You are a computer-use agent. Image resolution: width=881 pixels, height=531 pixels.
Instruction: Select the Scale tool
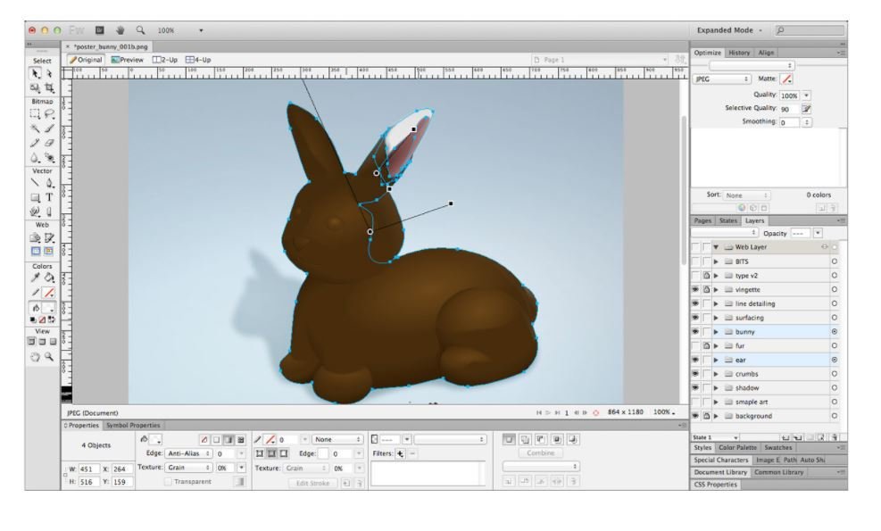tap(36, 87)
